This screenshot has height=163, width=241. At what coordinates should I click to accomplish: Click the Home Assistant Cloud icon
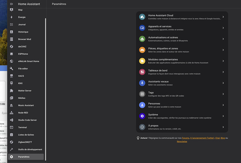click(x=142, y=17)
